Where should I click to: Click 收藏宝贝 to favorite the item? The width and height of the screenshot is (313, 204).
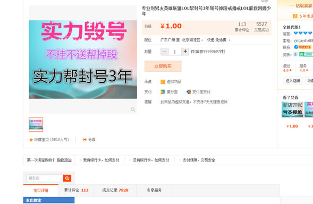pos(52,140)
